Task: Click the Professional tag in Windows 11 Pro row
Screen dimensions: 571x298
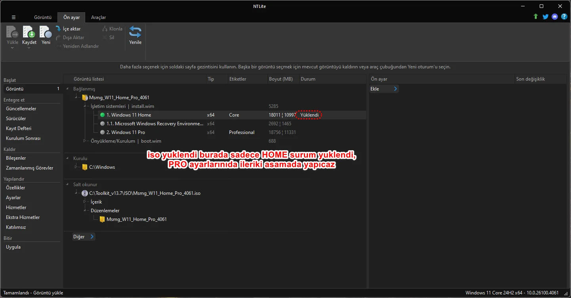Action: [x=242, y=132]
